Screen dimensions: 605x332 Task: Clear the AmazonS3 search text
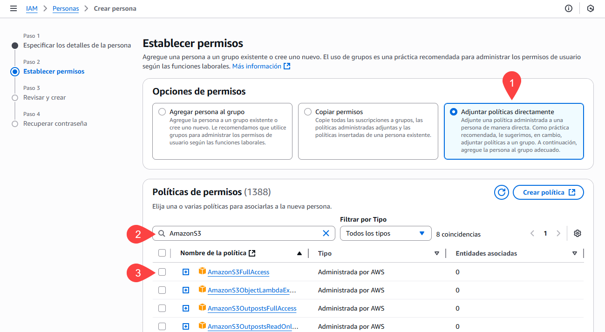(326, 233)
